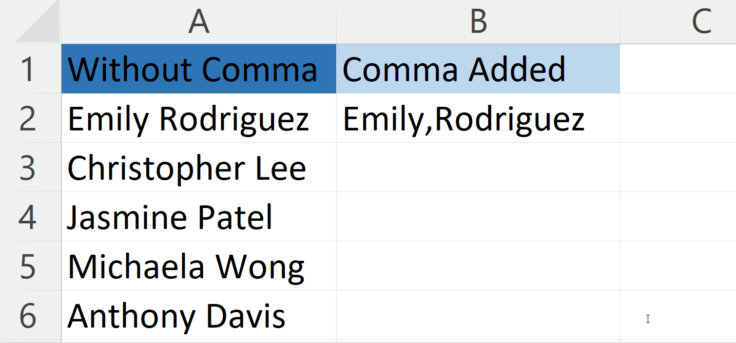736x343 pixels.
Task: Select column C header
Action: click(678, 22)
